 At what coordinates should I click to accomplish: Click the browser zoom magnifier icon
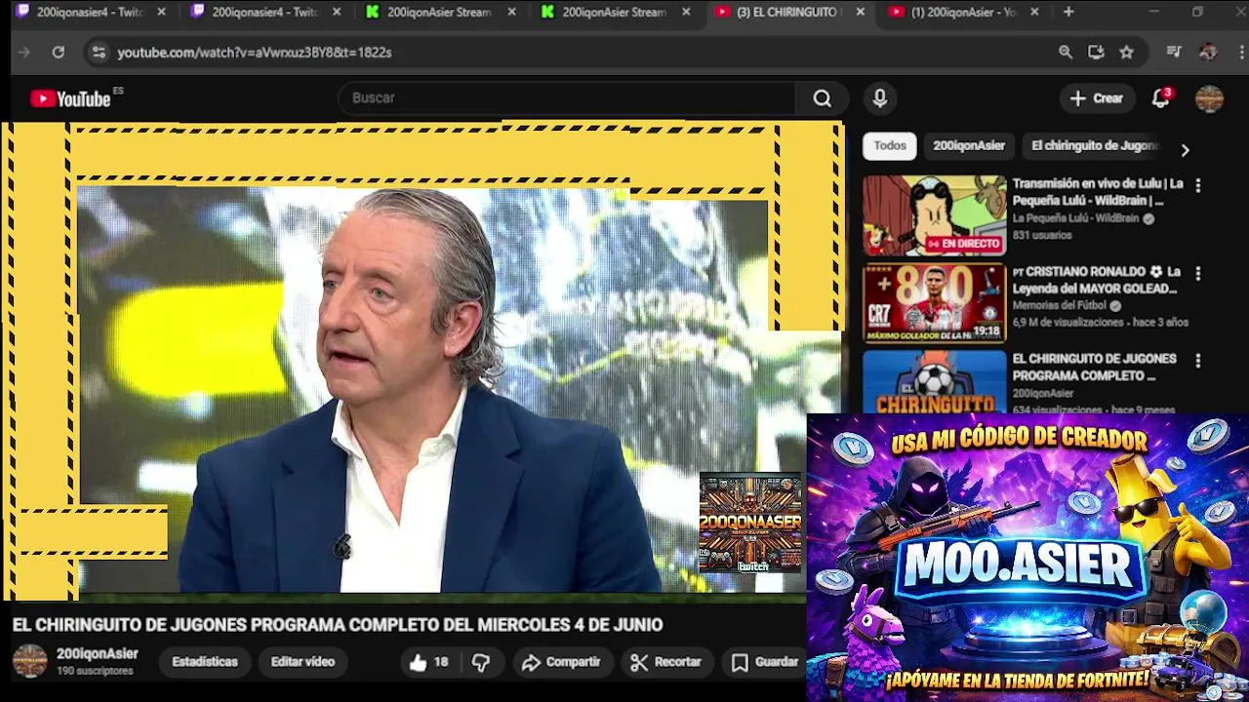[x=1066, y=53]
